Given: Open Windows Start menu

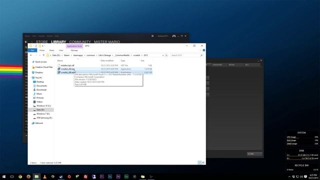Looking at the screenshot, I should click(x=4, y=176).
